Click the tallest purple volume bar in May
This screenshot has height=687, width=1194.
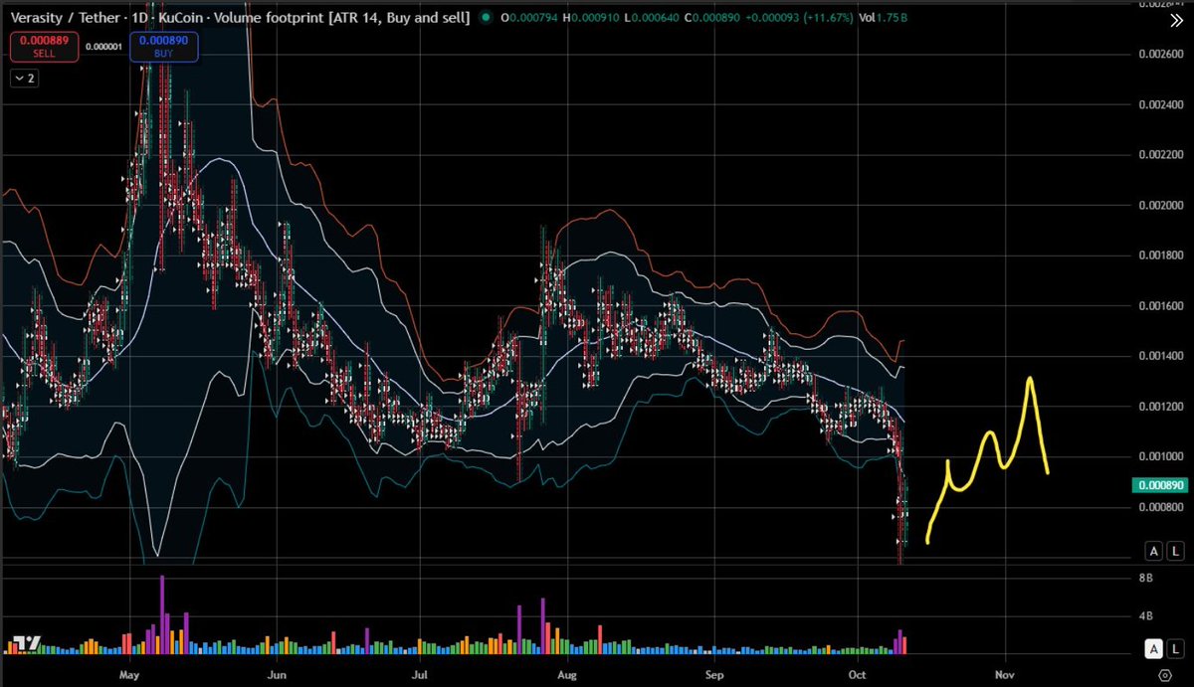pos(161,614)
